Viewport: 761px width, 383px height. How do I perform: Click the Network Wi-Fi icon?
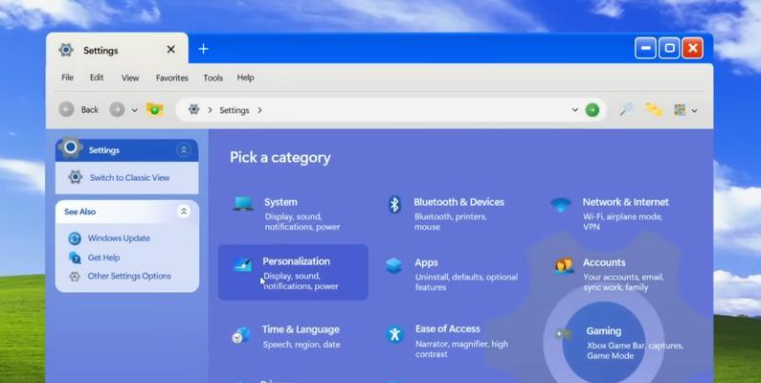click(x=561, y=205)
